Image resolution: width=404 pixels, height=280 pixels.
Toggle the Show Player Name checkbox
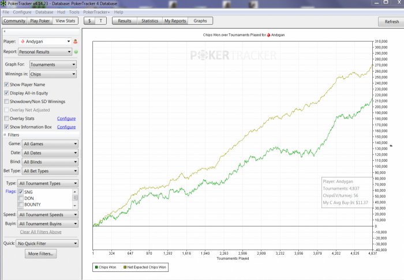(7, 85)
